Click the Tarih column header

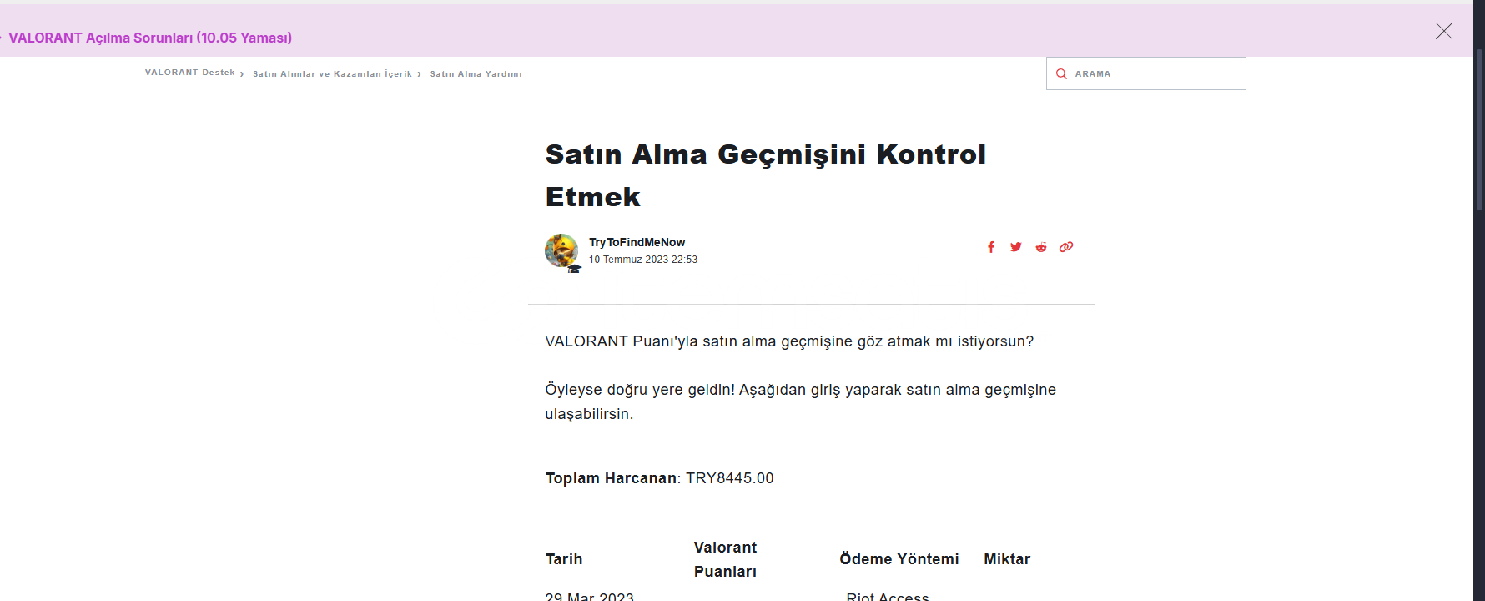click(x=564, y=559)
